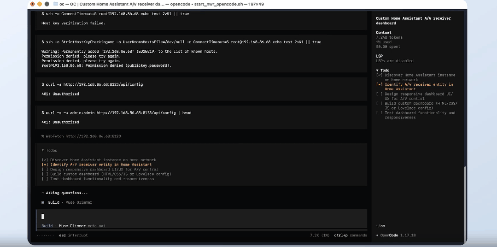Click the 7.2K (1%) token counter
This screenshot has height=247, width=497.
click(x=320, y=235)
